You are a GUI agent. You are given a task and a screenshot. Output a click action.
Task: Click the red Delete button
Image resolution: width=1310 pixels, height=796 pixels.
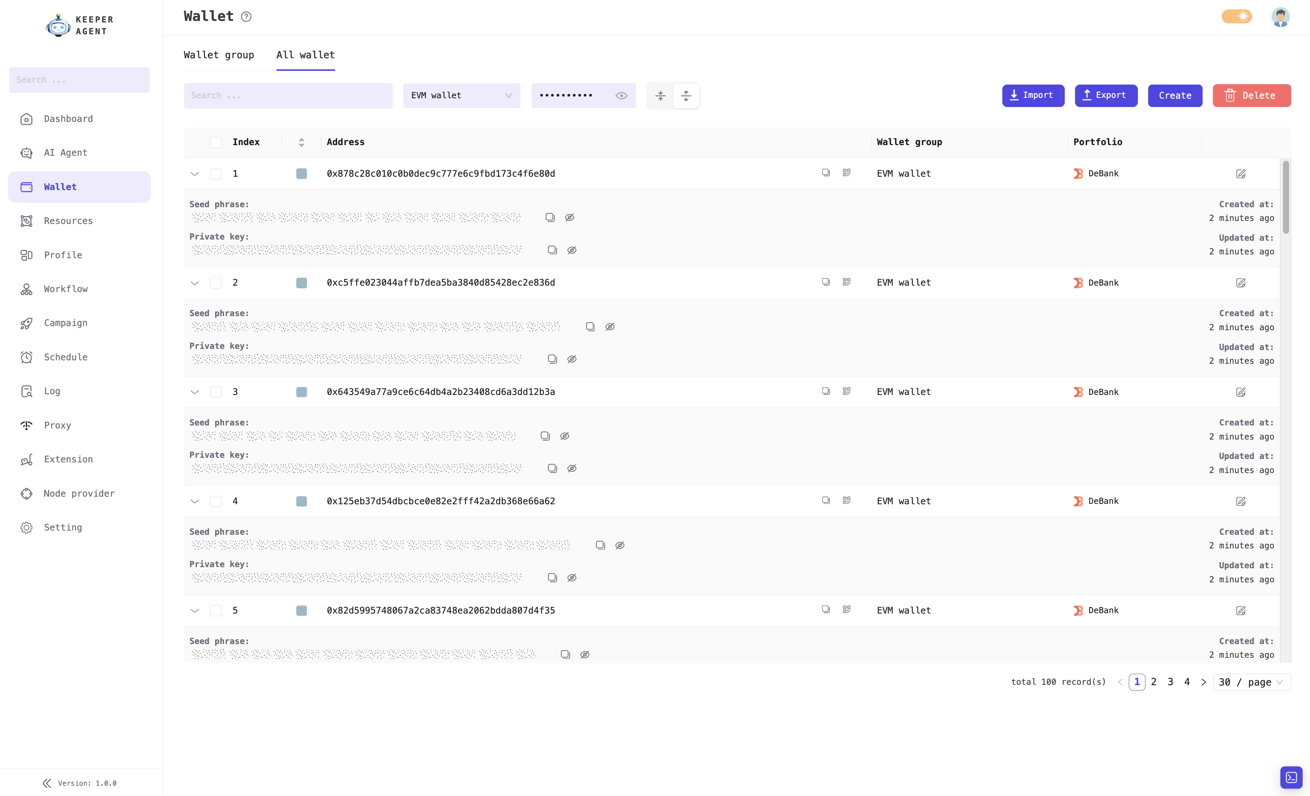click(1252, 95)
